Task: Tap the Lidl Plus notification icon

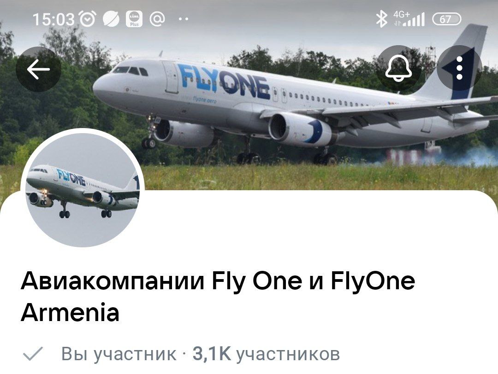Action: click(x=134, y=19)
